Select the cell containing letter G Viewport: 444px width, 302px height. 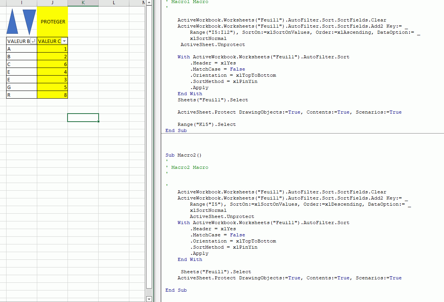(x=21, y=87)
